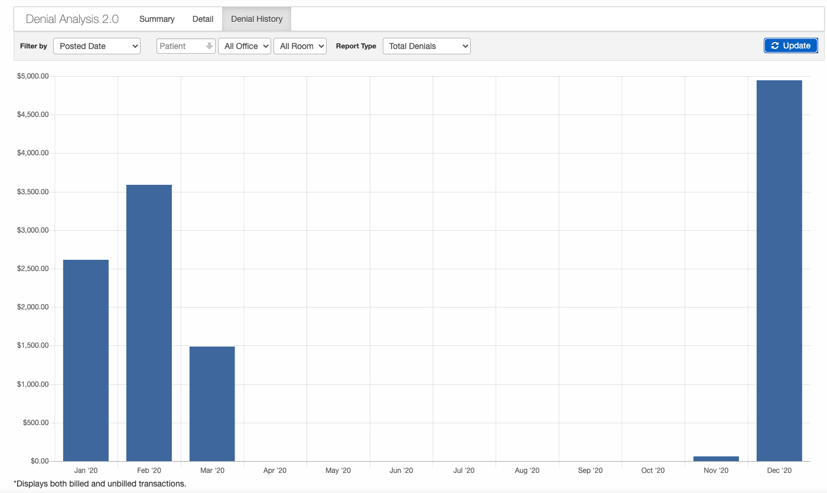Click the Denial Analysis 2.0 title
827x493 pixels.
(x=72, y=19)
